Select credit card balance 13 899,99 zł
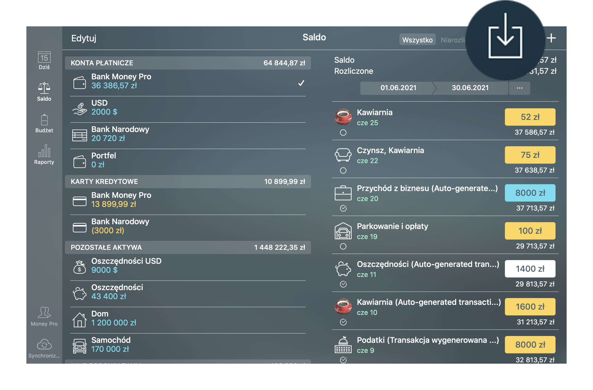 (114, 204)
